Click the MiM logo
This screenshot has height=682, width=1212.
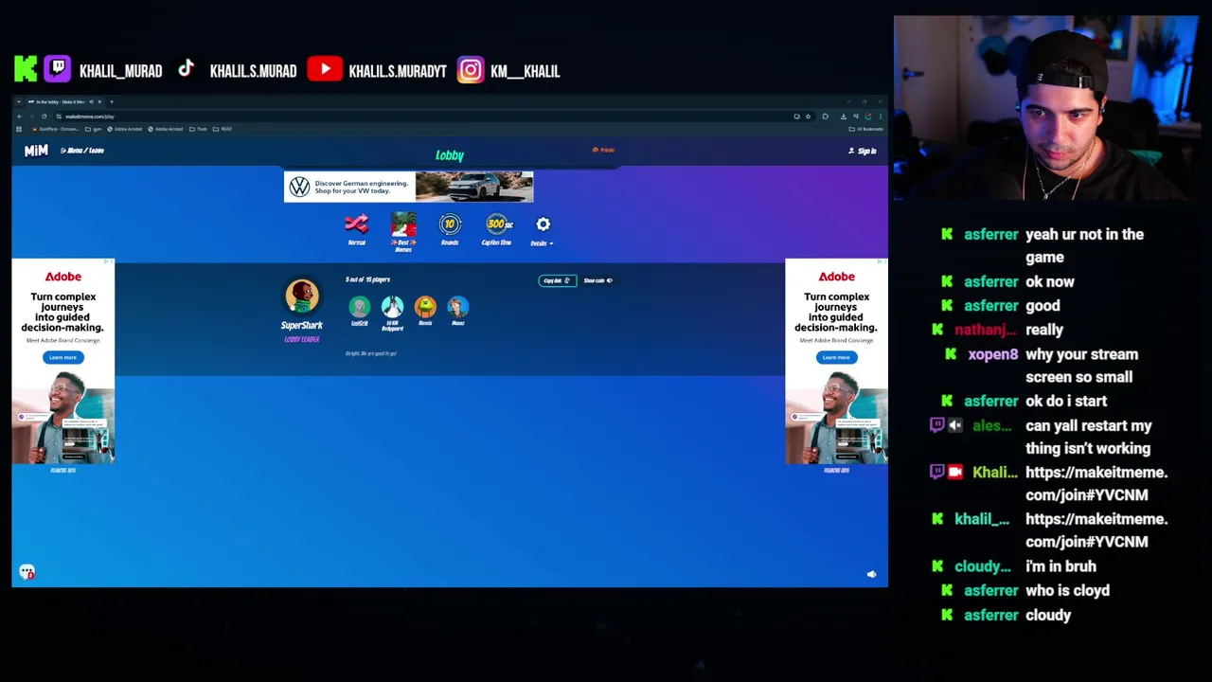click(x=36, y=151)
